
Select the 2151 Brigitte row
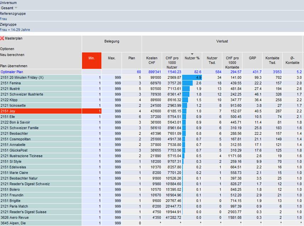pos(41,201)
